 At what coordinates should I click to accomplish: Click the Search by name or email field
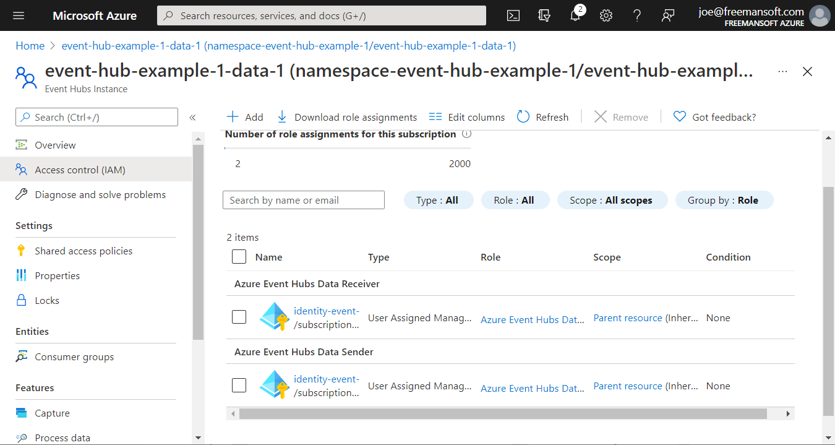303,199
